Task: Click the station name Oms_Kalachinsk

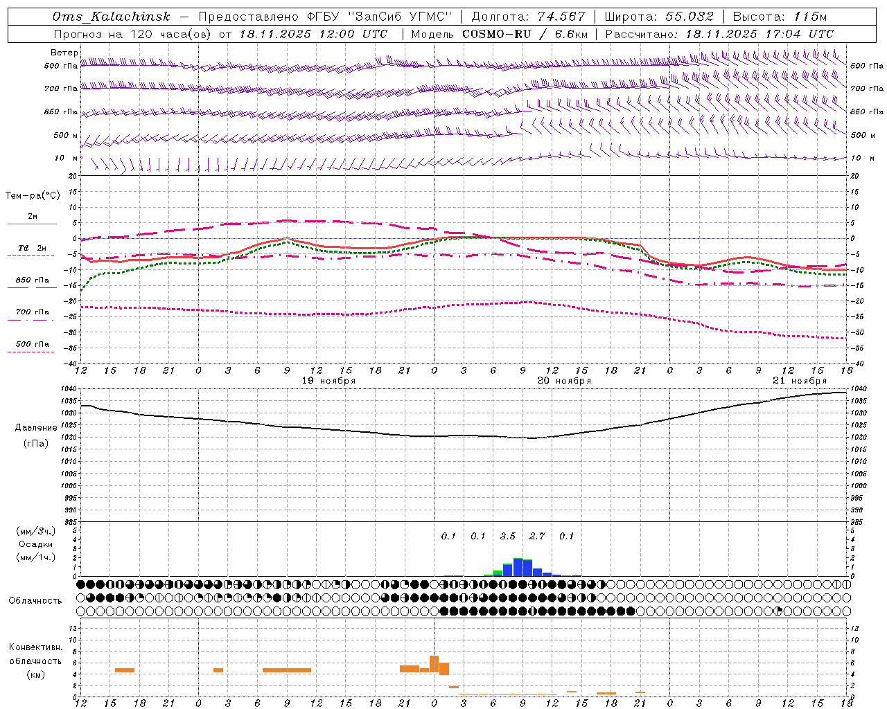Action: (x=111, y=17)
